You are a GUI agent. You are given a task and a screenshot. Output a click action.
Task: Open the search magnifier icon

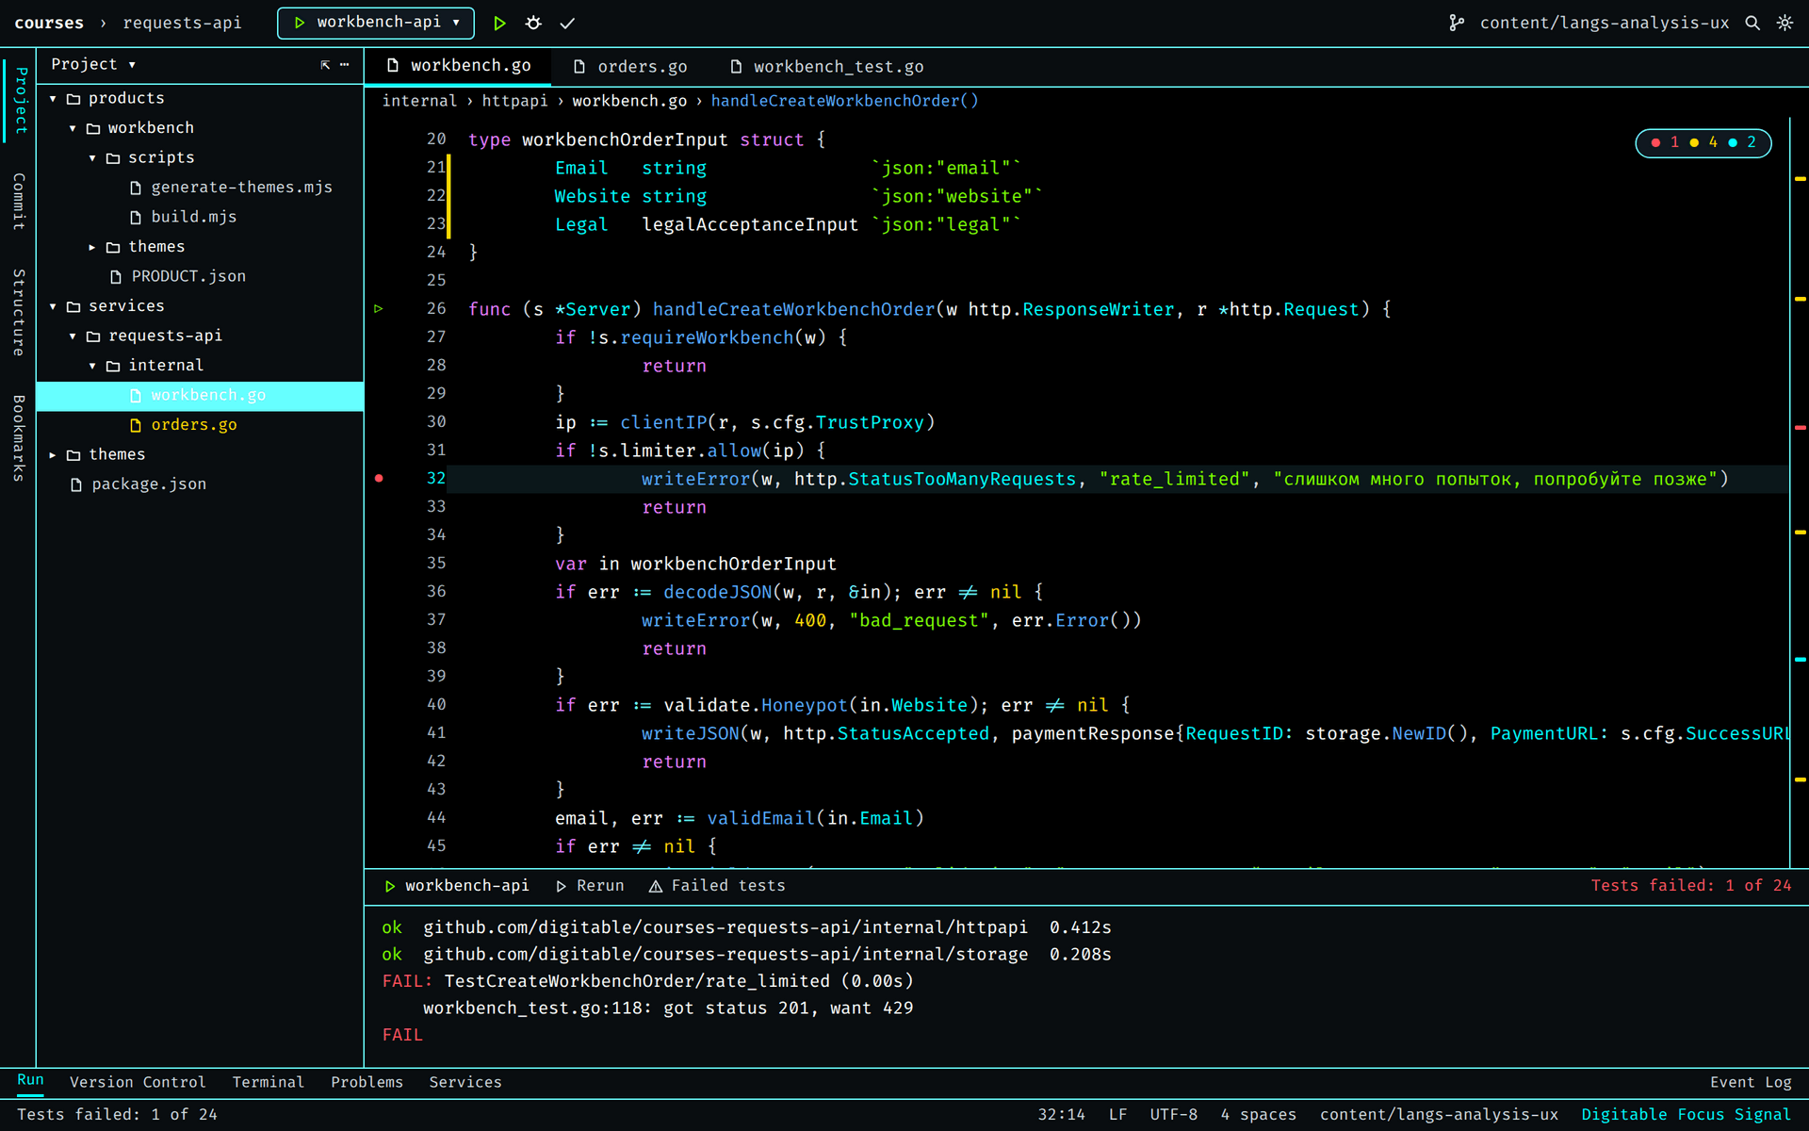coord(1752,23)
